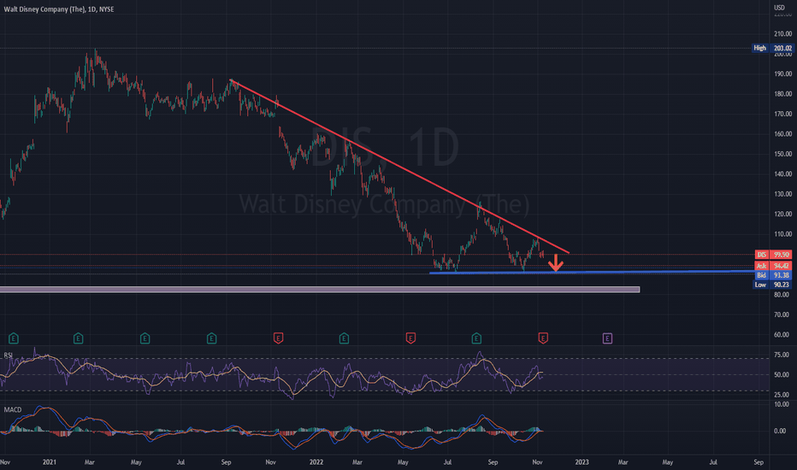Click 140.00 on the price axis
This screenshot has width=797, height=470.
coord(782,173)
